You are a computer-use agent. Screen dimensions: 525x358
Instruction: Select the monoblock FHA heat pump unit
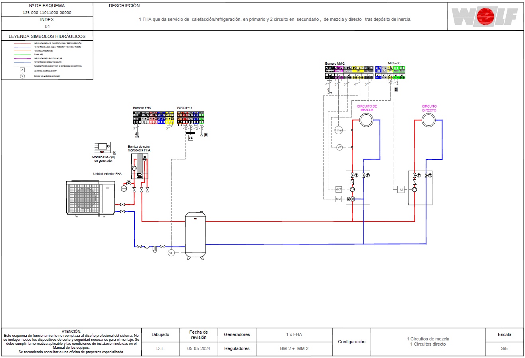(140, 166)
